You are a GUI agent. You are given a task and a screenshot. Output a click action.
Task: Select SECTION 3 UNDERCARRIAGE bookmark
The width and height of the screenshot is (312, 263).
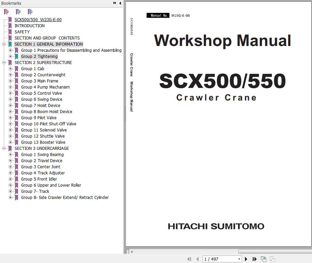point(42,149)
